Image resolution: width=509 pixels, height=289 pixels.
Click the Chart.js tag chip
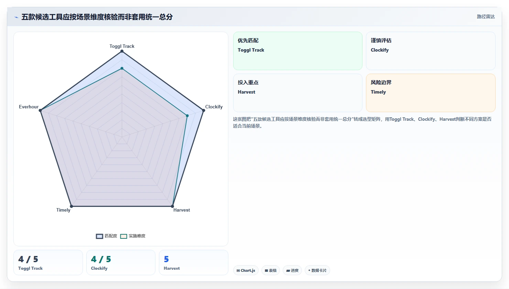(x=246, y=270)
